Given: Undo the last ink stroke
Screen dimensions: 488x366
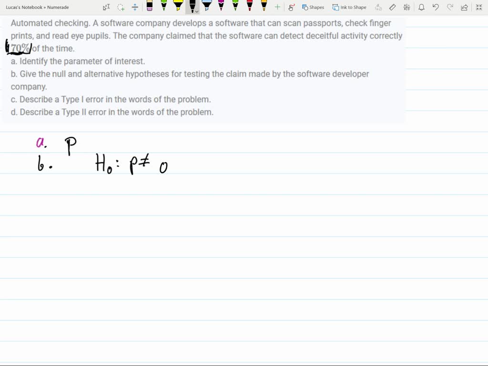Looking at the screenshot, I should [436, 7].
